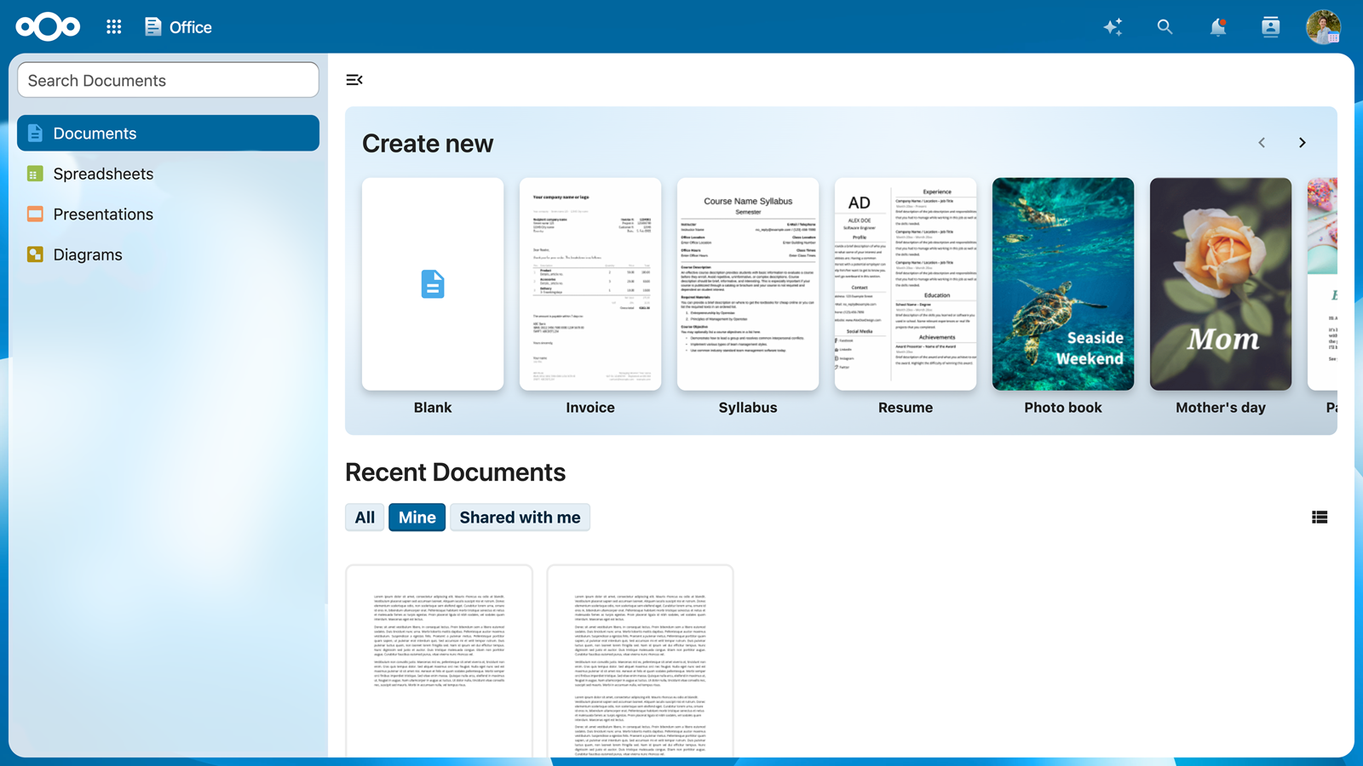Collapse the navigation sidebar toggle
The width and height of the screenshot is (1363, 766).
pos(354,80)
